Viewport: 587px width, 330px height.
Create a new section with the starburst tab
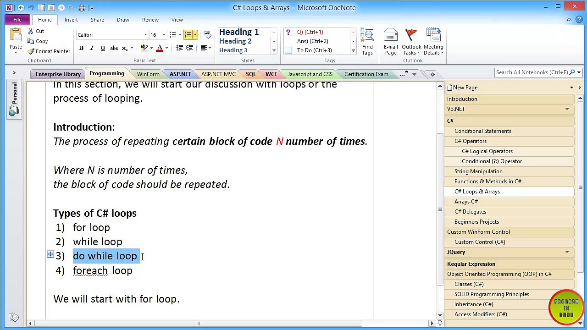432,74
